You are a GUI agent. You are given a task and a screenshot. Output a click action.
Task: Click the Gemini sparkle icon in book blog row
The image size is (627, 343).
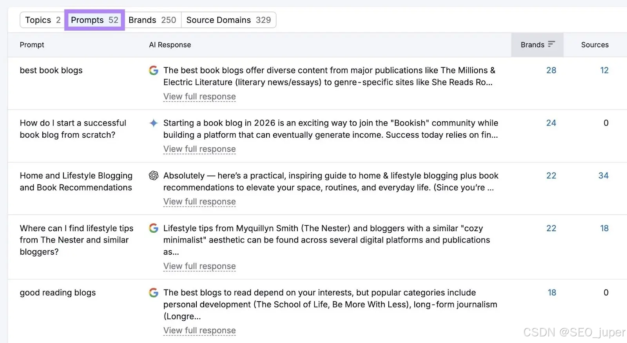click(154, 123)
